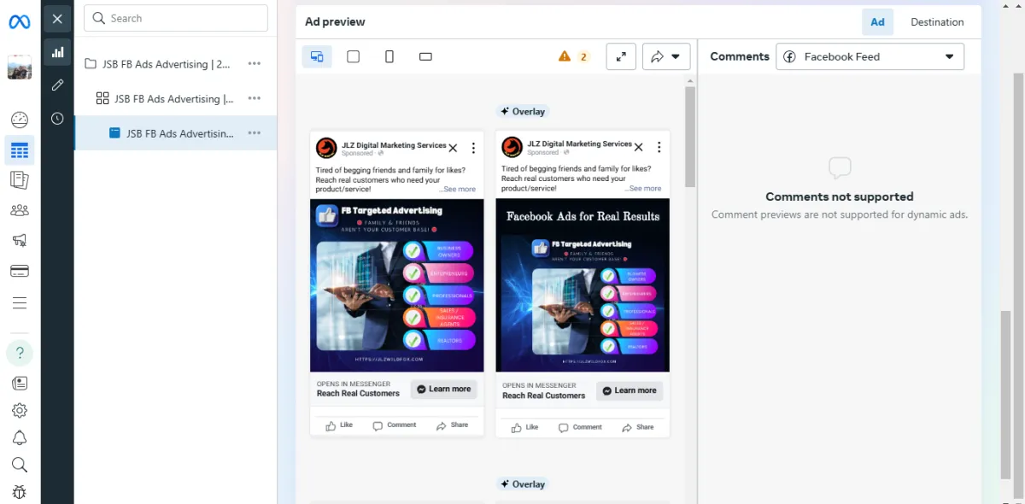Click the first ad's FB Targeted Advertising image
1025x504 pixels.
[397, 285]
